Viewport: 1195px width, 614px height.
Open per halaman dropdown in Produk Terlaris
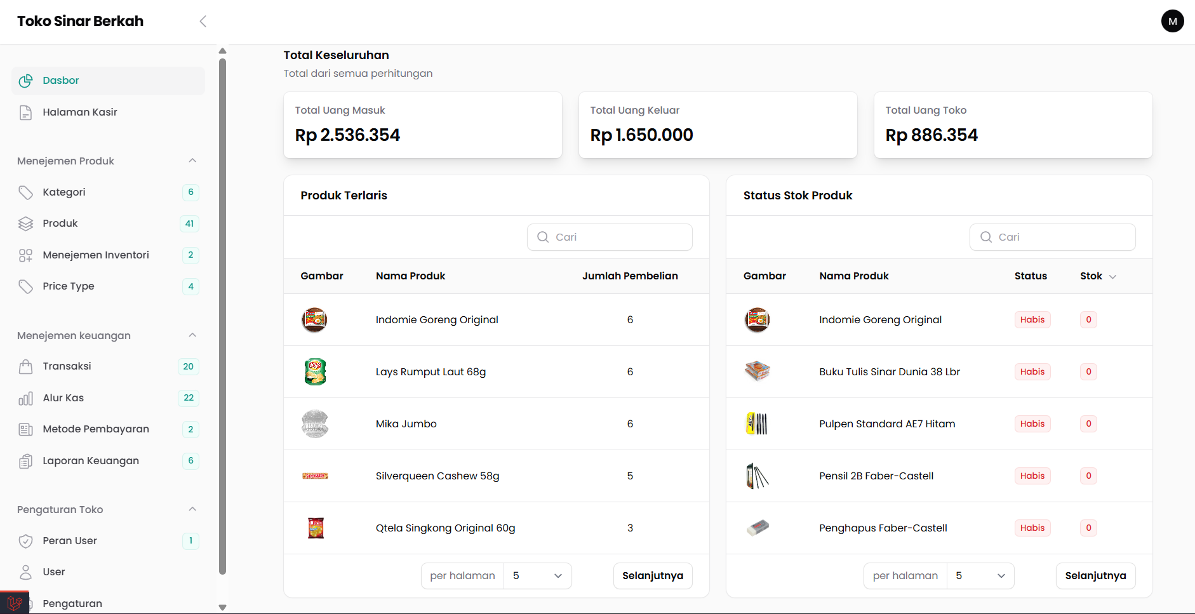(537, 576)
